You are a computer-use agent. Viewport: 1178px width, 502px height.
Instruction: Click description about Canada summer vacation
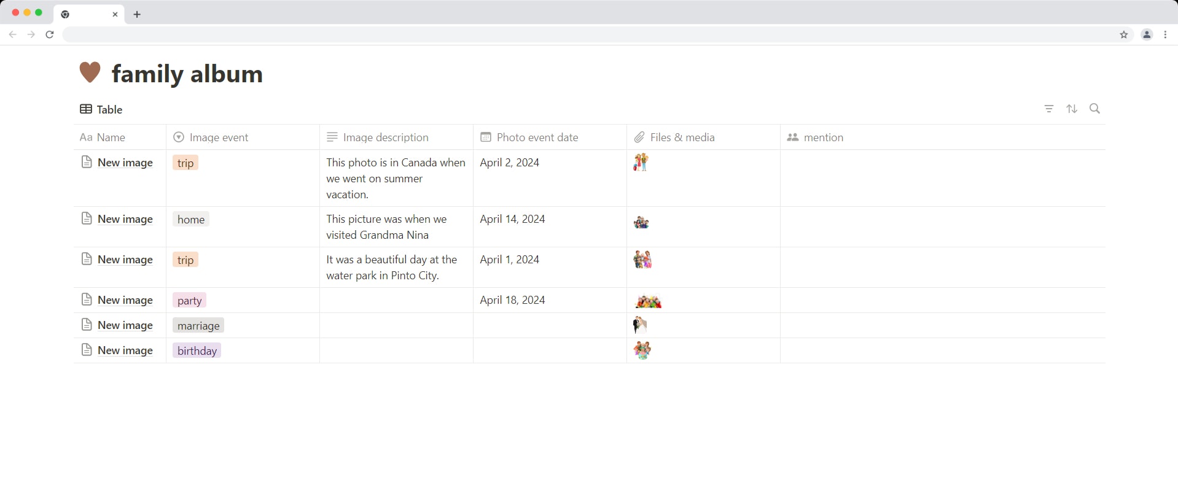(396, 179)
